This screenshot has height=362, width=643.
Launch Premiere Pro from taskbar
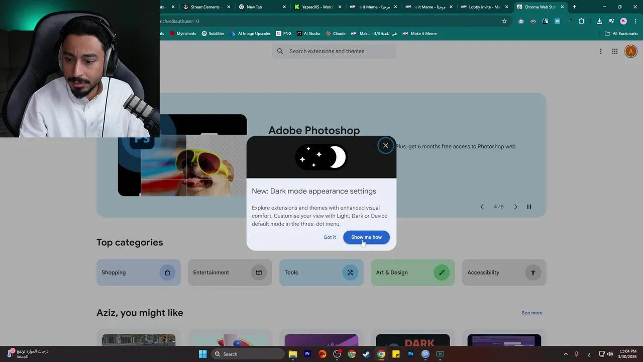coord(307,354)
